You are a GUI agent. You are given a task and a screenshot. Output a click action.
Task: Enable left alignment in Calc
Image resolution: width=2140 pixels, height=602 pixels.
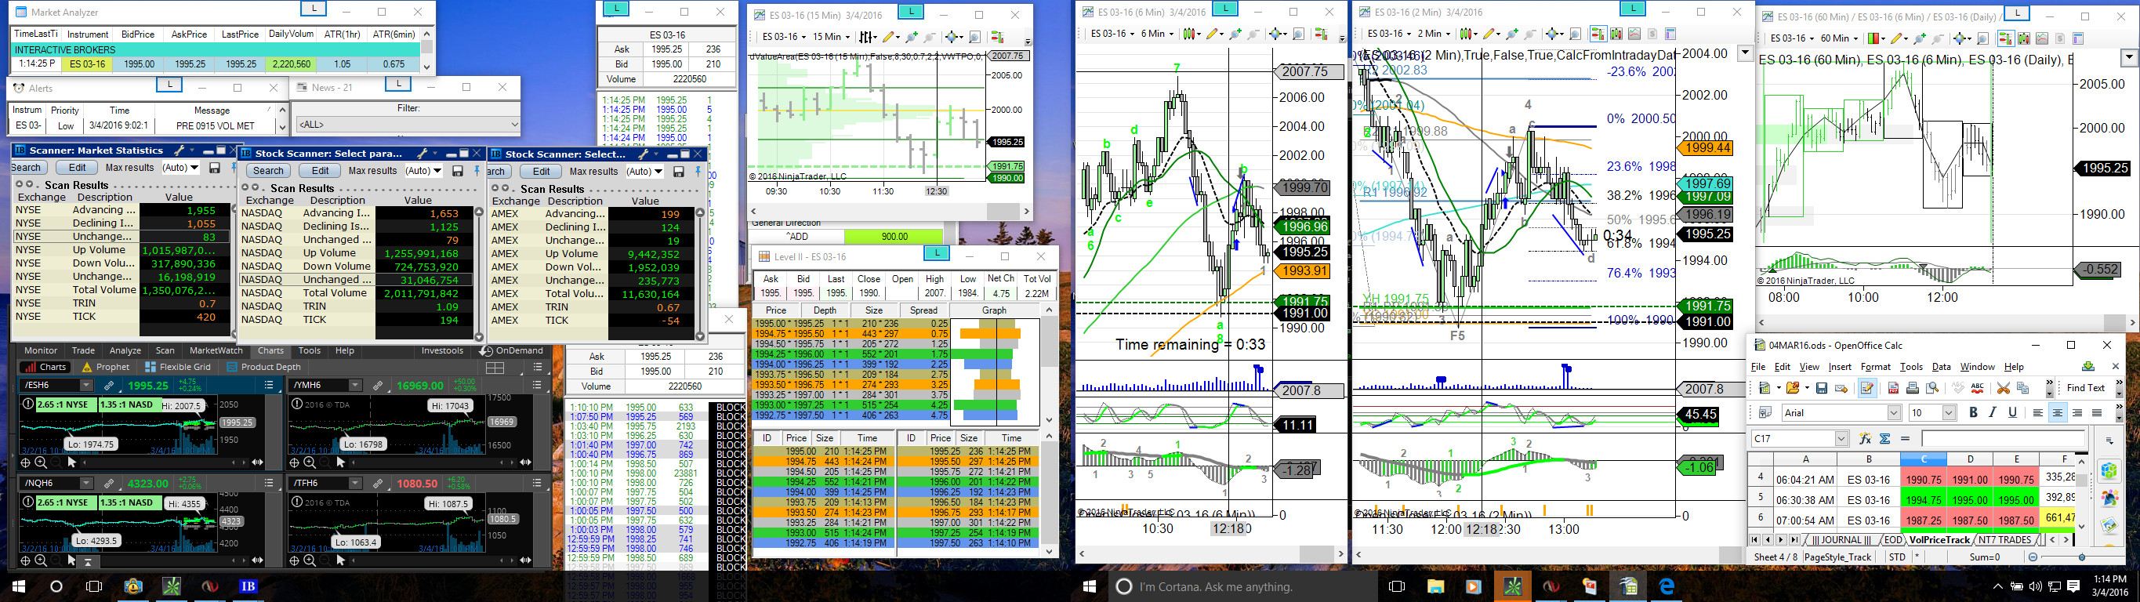2038,412
